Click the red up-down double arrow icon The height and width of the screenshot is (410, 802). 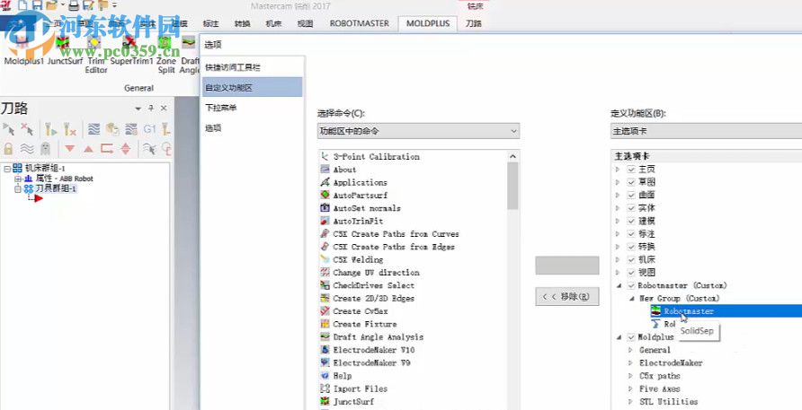[x=126, y=149]
